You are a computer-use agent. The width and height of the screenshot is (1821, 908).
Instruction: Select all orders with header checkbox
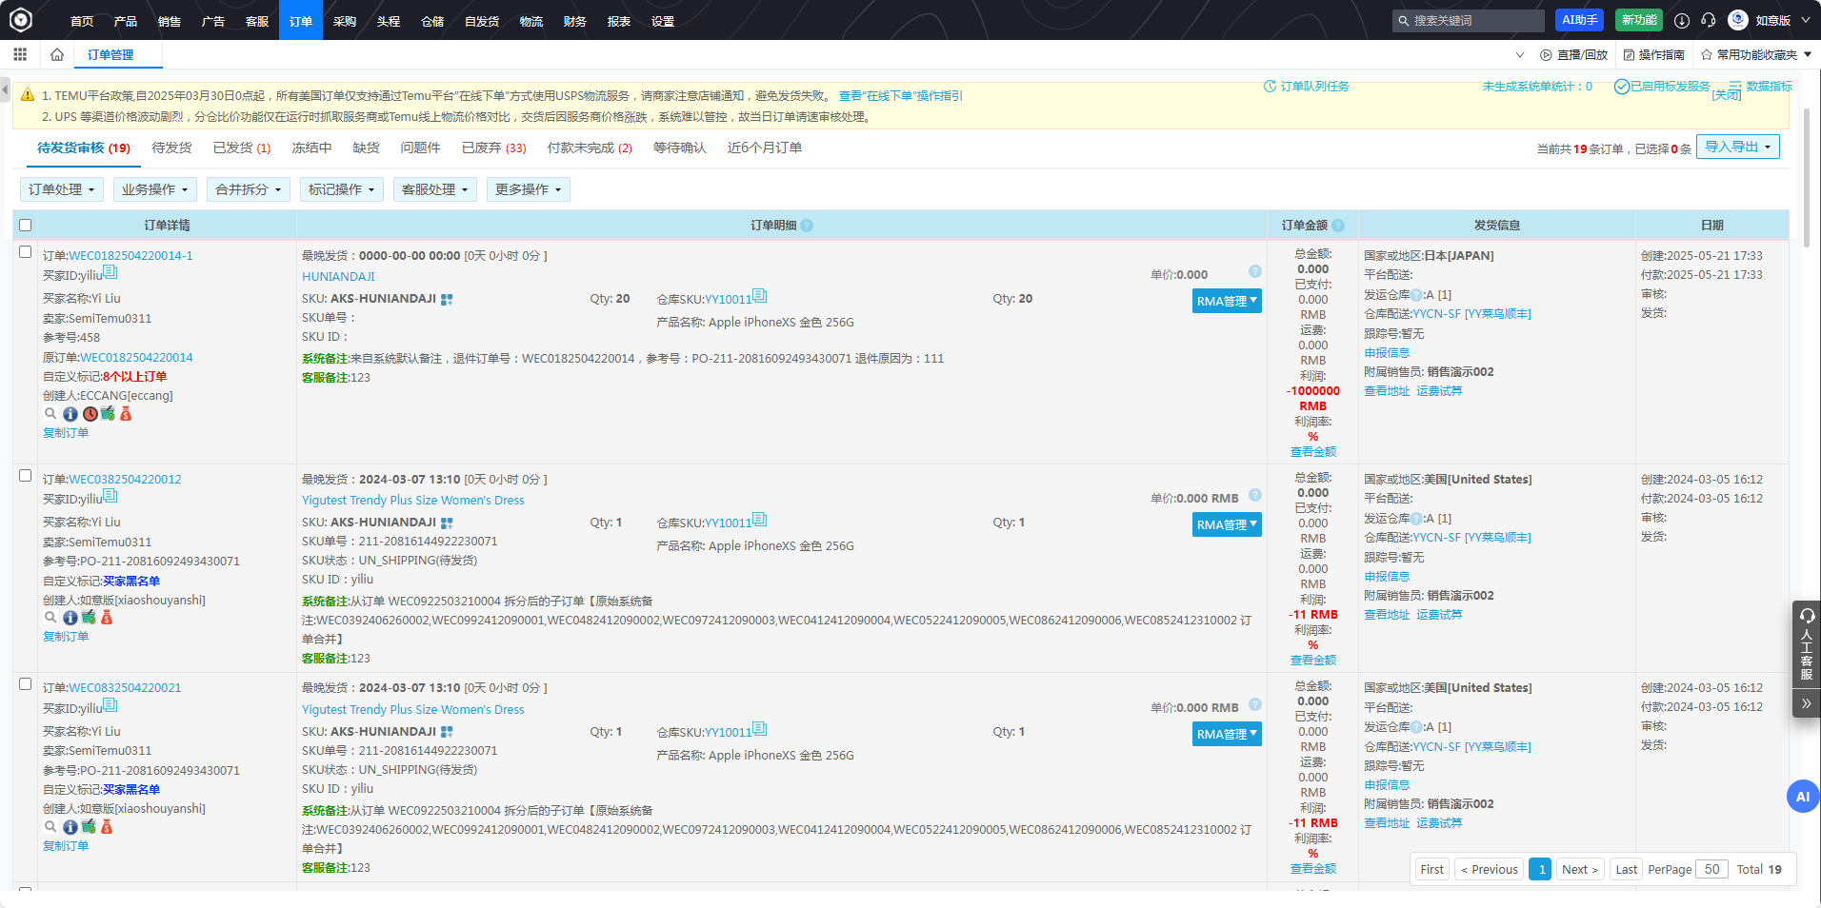point(26,226)
